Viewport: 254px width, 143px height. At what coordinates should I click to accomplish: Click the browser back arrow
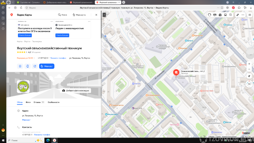tap(9, 8)
